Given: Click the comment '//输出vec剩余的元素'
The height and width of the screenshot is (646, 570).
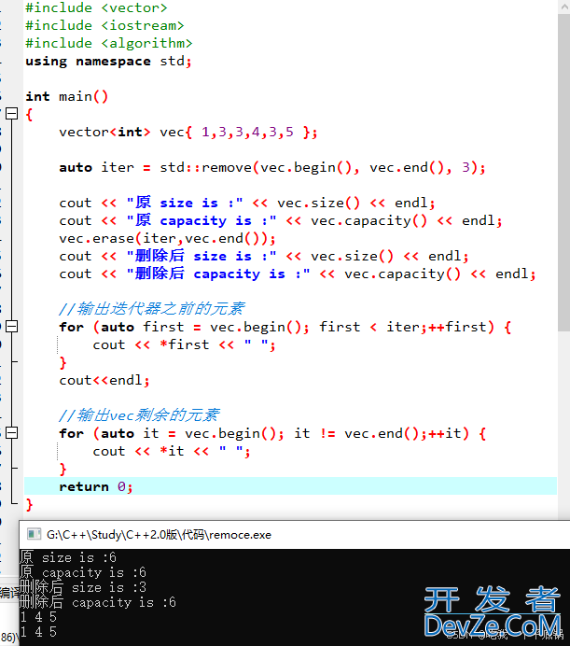Looking at the screenshot, I should point(139,414).
